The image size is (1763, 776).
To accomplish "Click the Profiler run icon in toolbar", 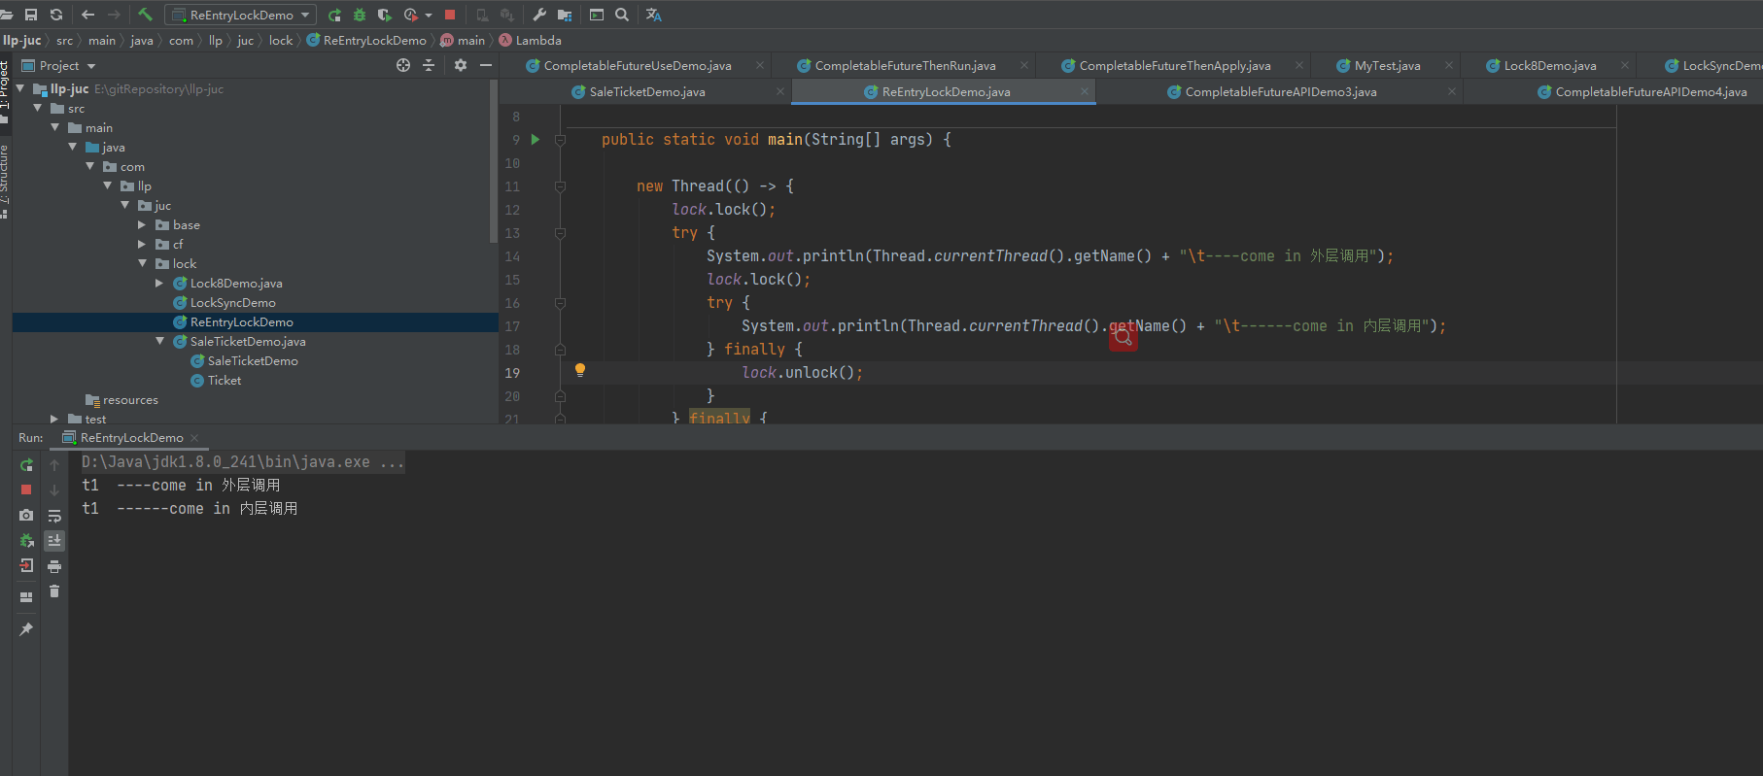I will coord(411,15).
